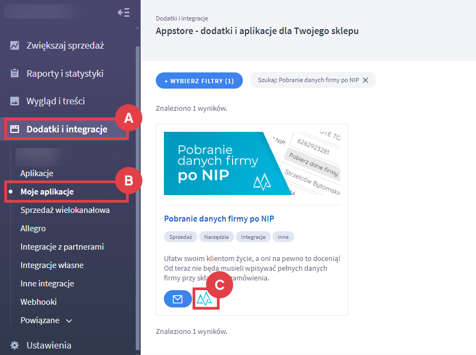The width and height of the screenshot is (476, 355).
Task: Click the app banner image thumbnail
Action: coord(252,163)
